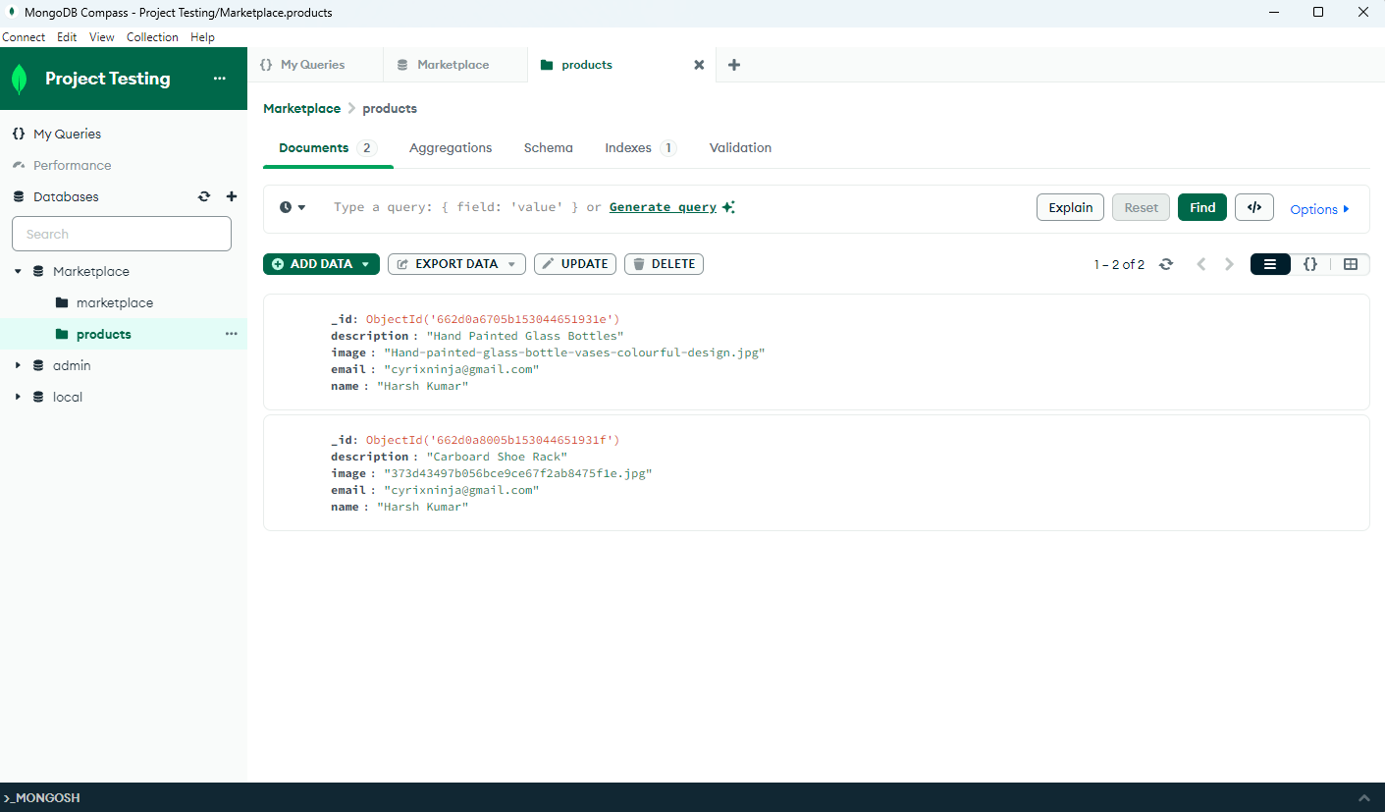The image size is (1385, 812).
Task: Open a new tab with plus icon
Action: [734, 65]
